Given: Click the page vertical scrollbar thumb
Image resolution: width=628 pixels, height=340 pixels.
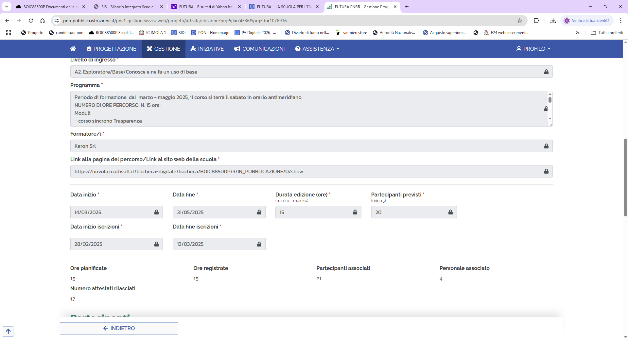Looking at the screenshot, I should click(625, 178).
